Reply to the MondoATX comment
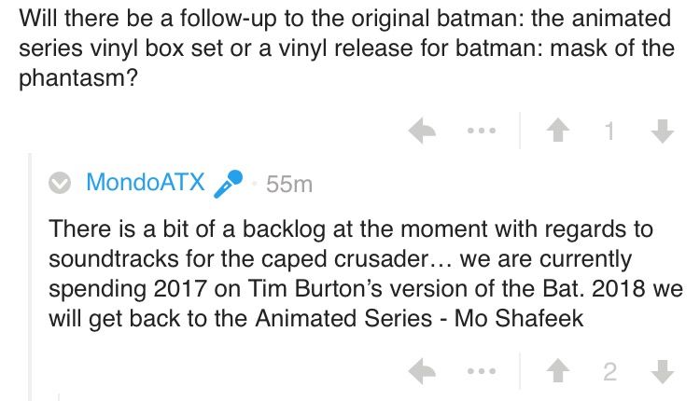 (x=424, y=372)
